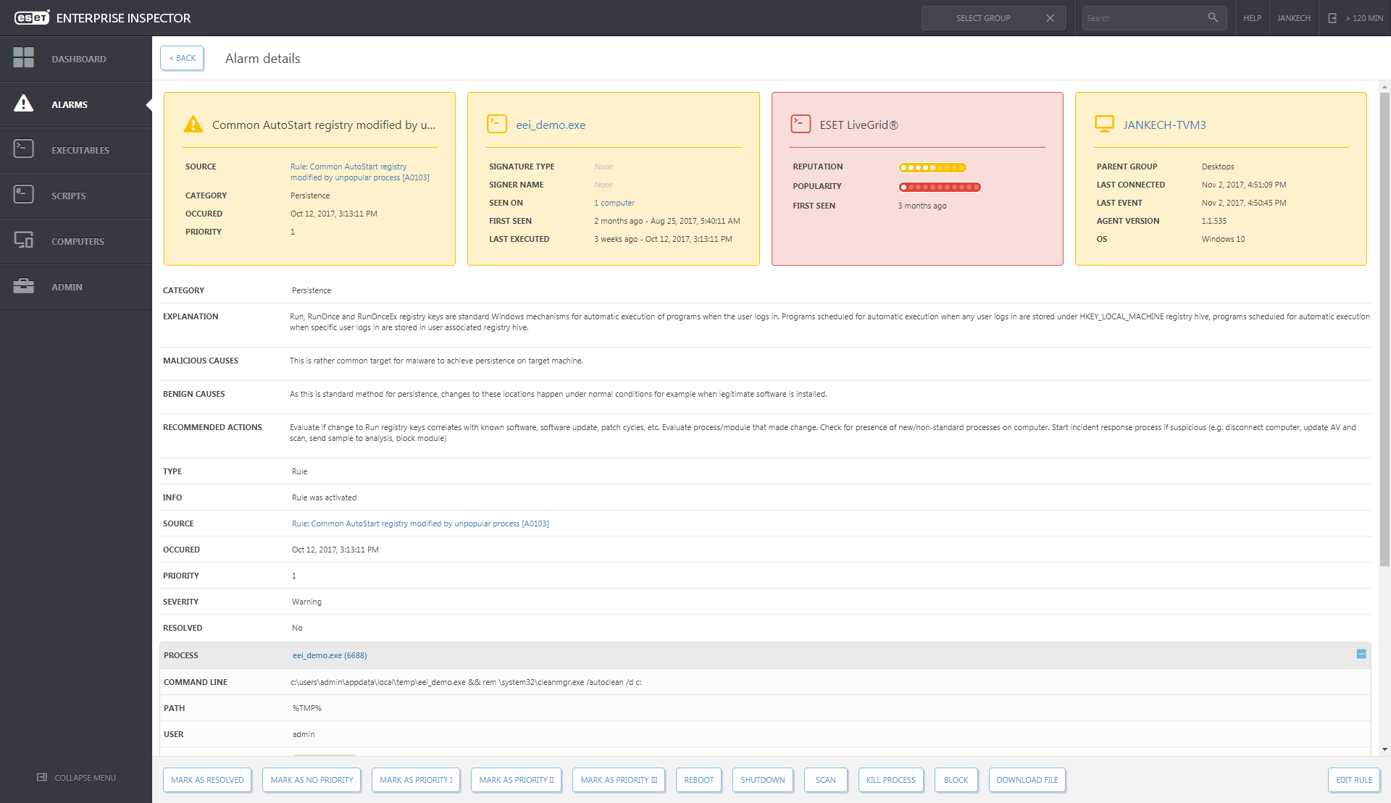The width and height of the screenshot is (1391, 803).
Task: Click the search magnifier icon
Action: (1213, 17)
